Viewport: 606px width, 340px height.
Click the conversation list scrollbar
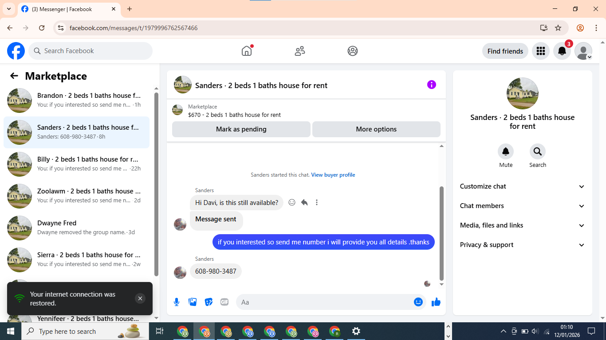click(156, 184)
